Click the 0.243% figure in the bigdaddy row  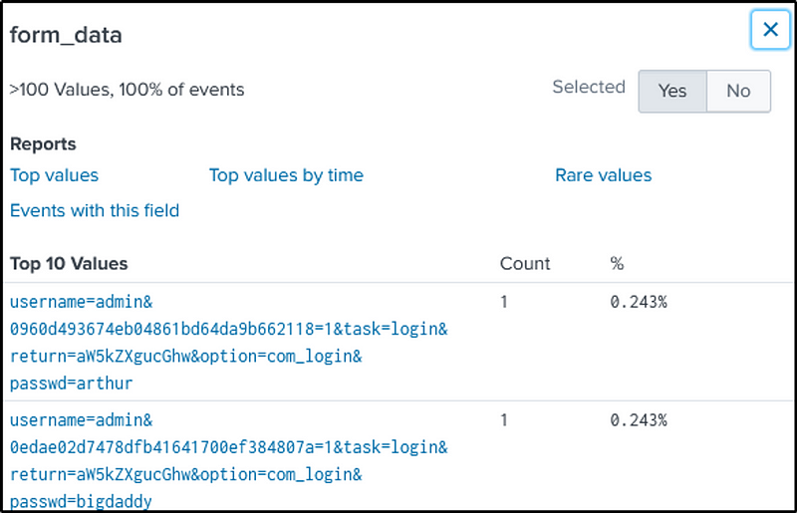pyautogui.click(x=639, y=420)
